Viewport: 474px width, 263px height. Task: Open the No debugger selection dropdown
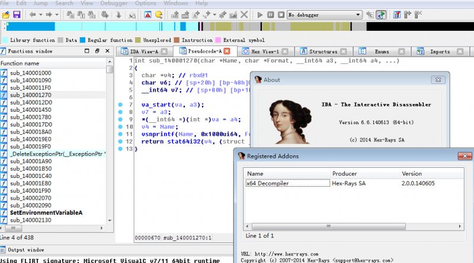point(324,14)
